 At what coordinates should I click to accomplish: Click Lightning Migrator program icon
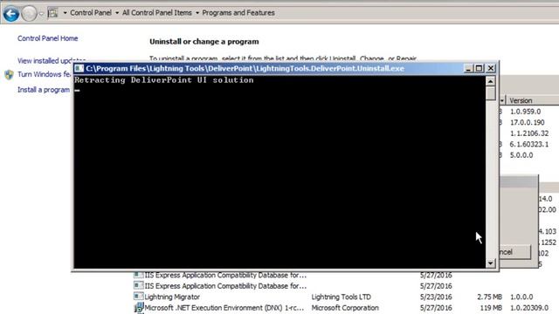pyautogui.click(x=138, y=297)
